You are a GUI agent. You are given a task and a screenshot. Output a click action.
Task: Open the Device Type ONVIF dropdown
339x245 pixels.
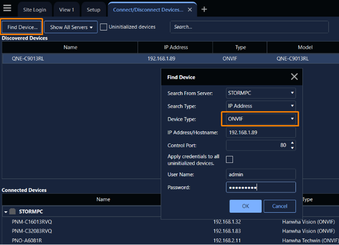pyautogui.click(x=260, y=119)
